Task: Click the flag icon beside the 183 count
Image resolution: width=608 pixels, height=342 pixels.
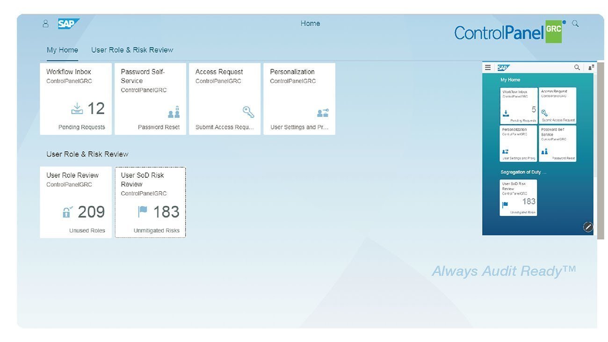Action: (x=143, y=212)
